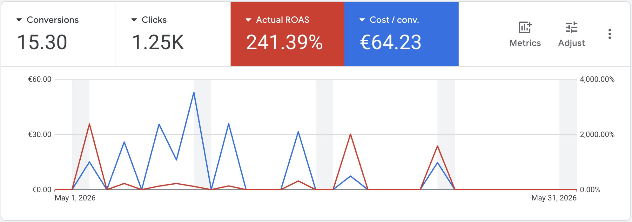
Task: Click the 0.00% right axis label
Action: tap(590, 190)
